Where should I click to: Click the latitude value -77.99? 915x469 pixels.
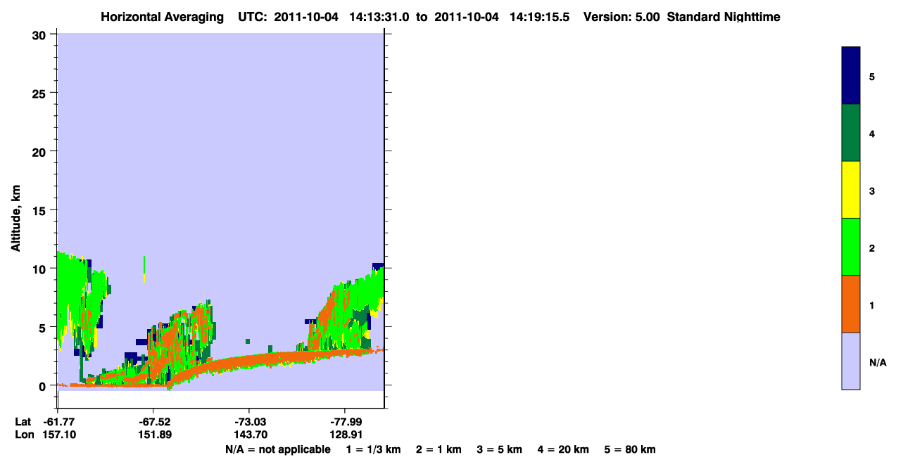pos(345,422)
